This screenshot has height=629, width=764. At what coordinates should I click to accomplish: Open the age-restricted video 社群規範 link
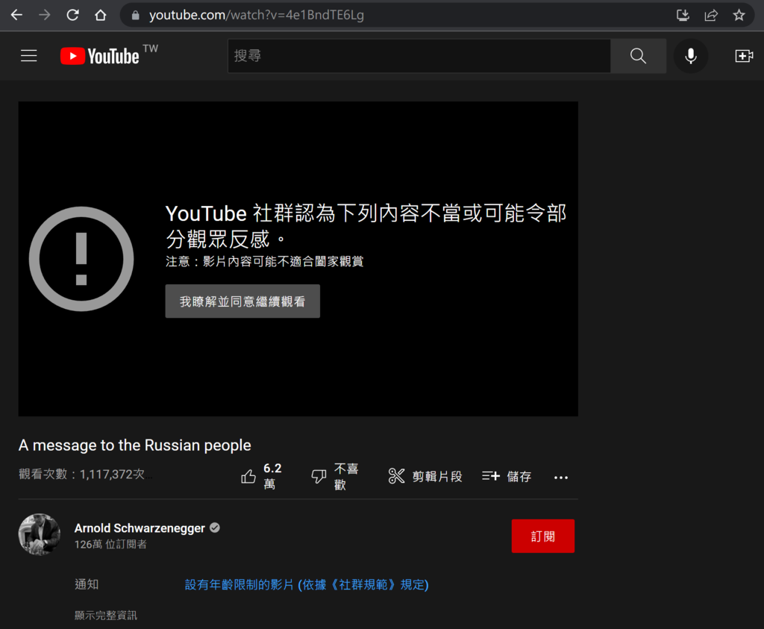(307, 584)
